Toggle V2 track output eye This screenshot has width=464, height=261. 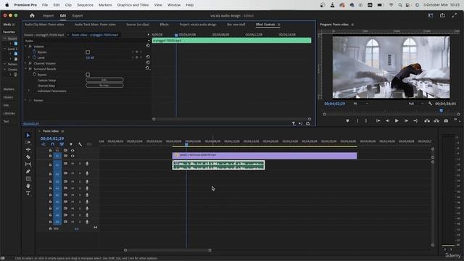[x=72, y=150]
